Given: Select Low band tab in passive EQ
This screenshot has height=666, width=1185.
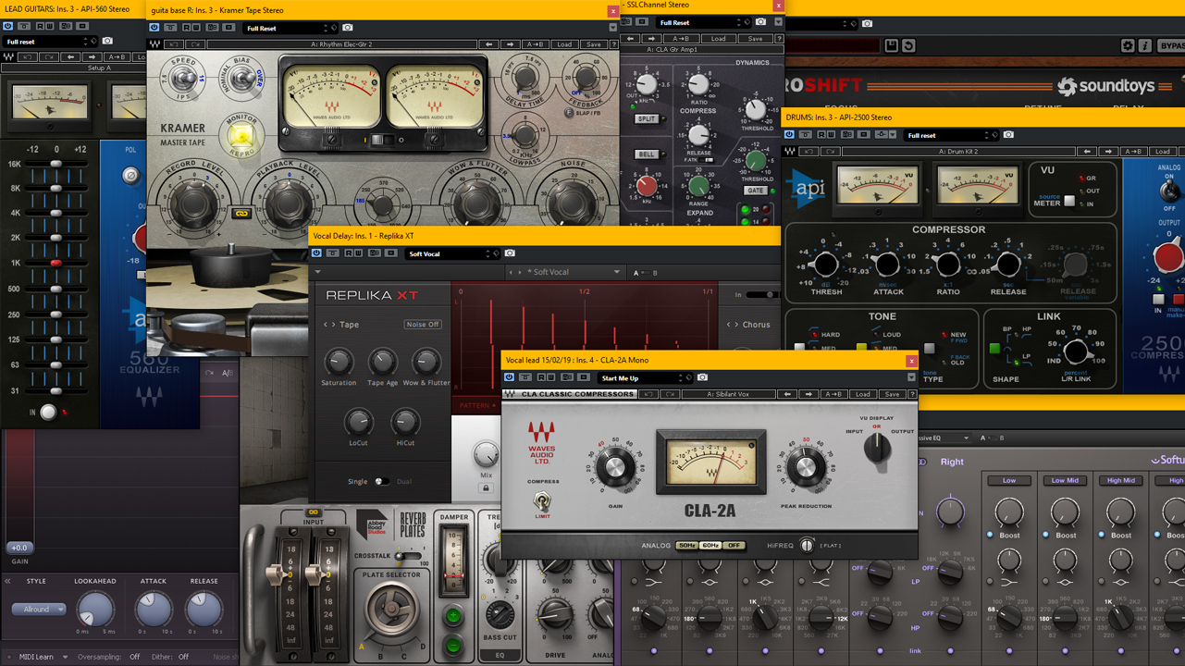Looking at the screenshot, I should point(1009,480).
